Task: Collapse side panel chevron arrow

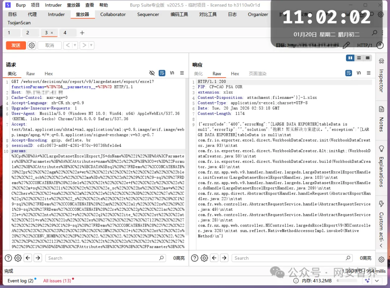Action: 381,245
